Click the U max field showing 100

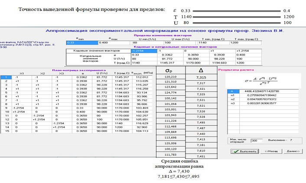[x=180, y=42]
